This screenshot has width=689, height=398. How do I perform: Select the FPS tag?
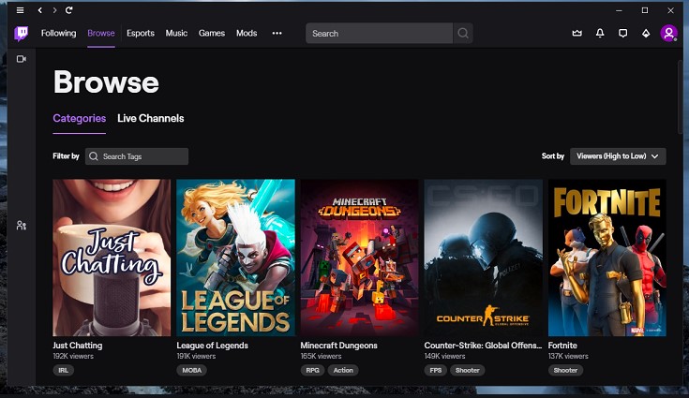[436, 370]
